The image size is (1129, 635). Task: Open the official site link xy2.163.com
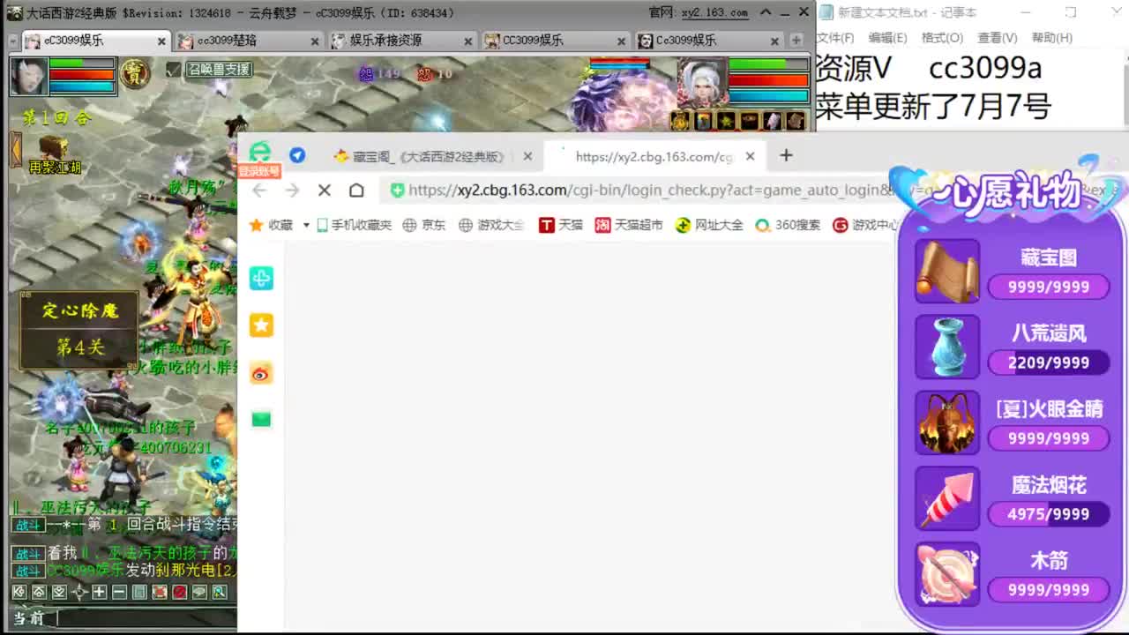[714, 12]
